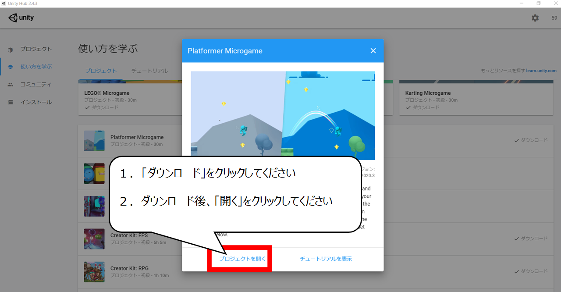Viewport: 561px width, 292px height.
Task: Open the account badge labeled 59
Action: pyautogui.click(x=554, y=18)
